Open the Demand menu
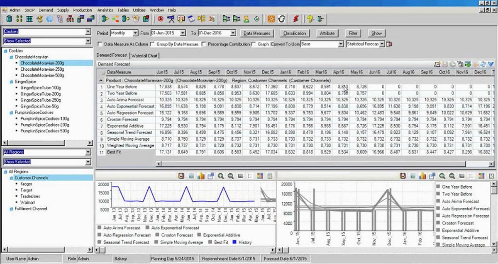Image resolution: width=498 pixels, height=264 pixels. [x=46, y=10]
